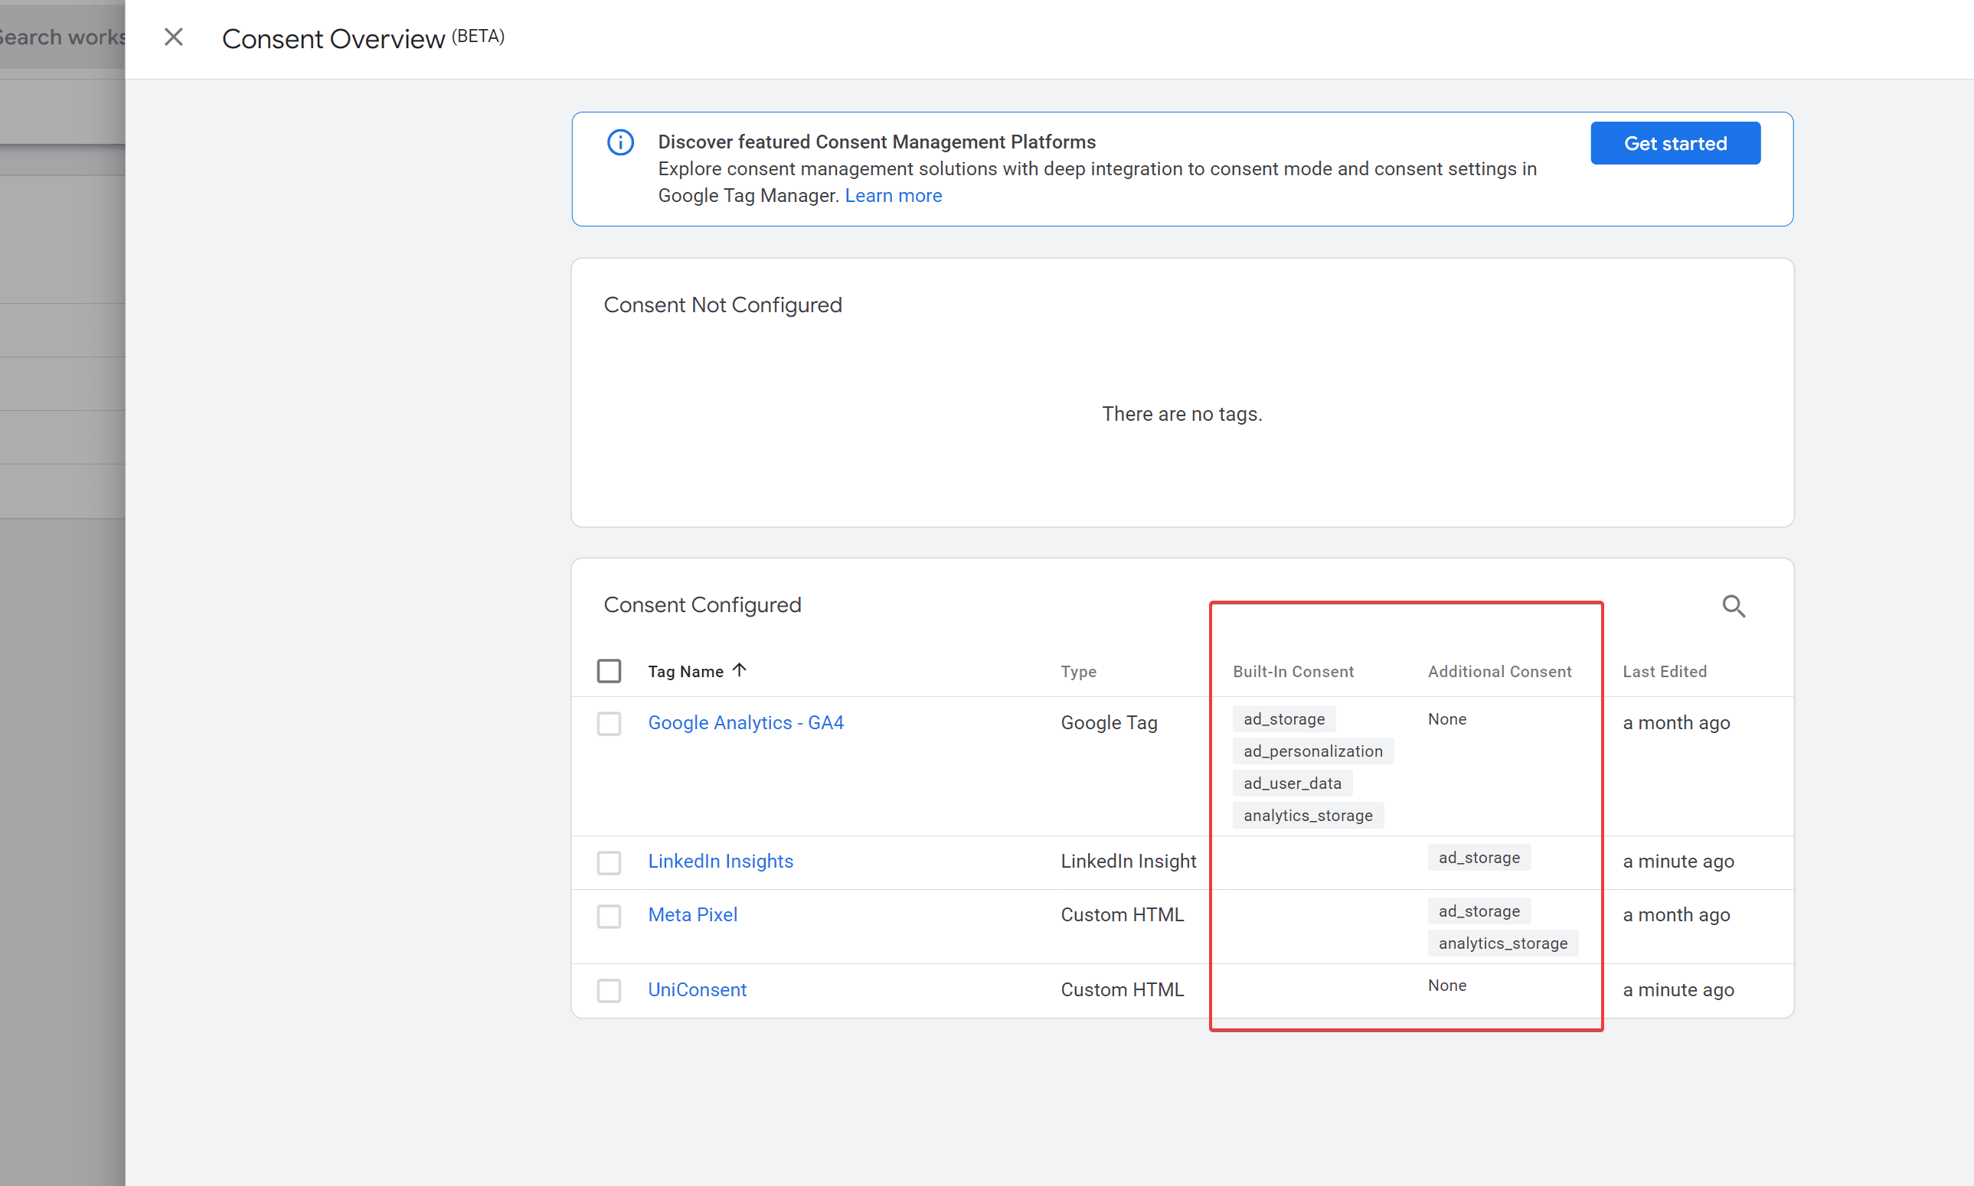Image resolution: width=1974 pixels, height=1186 pixels.
Task: Click the info icon in the banner
Action: pyautogui.click(x=620, y=142)
